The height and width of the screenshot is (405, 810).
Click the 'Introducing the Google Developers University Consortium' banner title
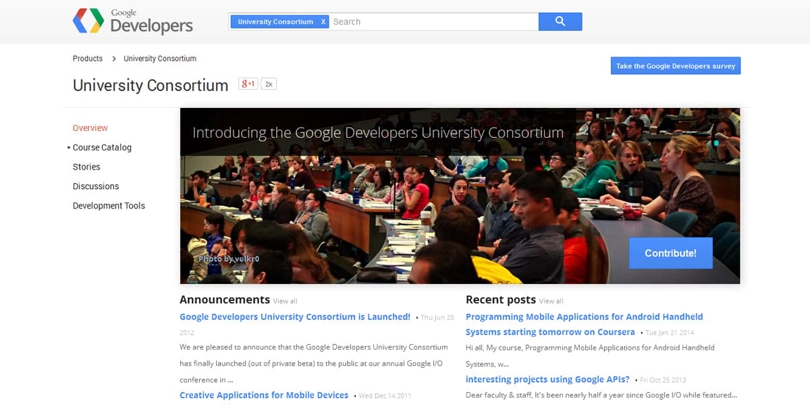[x=378, y=132]
